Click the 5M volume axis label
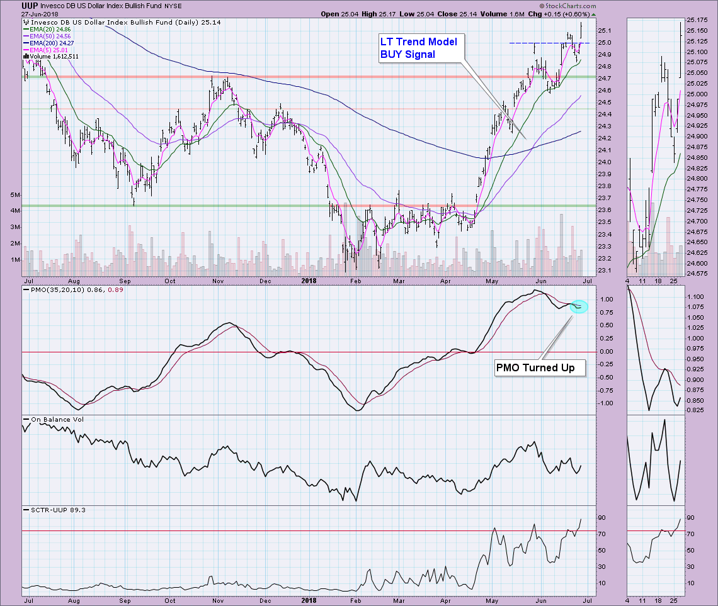The height and width of the screenshot is (606, 718). tap(15, 195)
